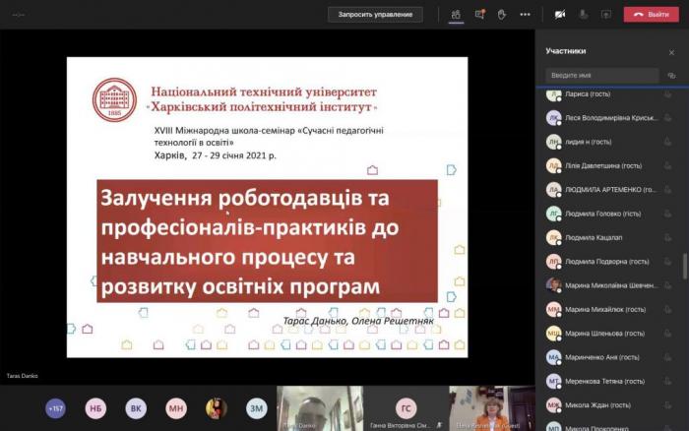Click the ГС participant avatar
Screen dimensions: 689x431
click(406, 408)
